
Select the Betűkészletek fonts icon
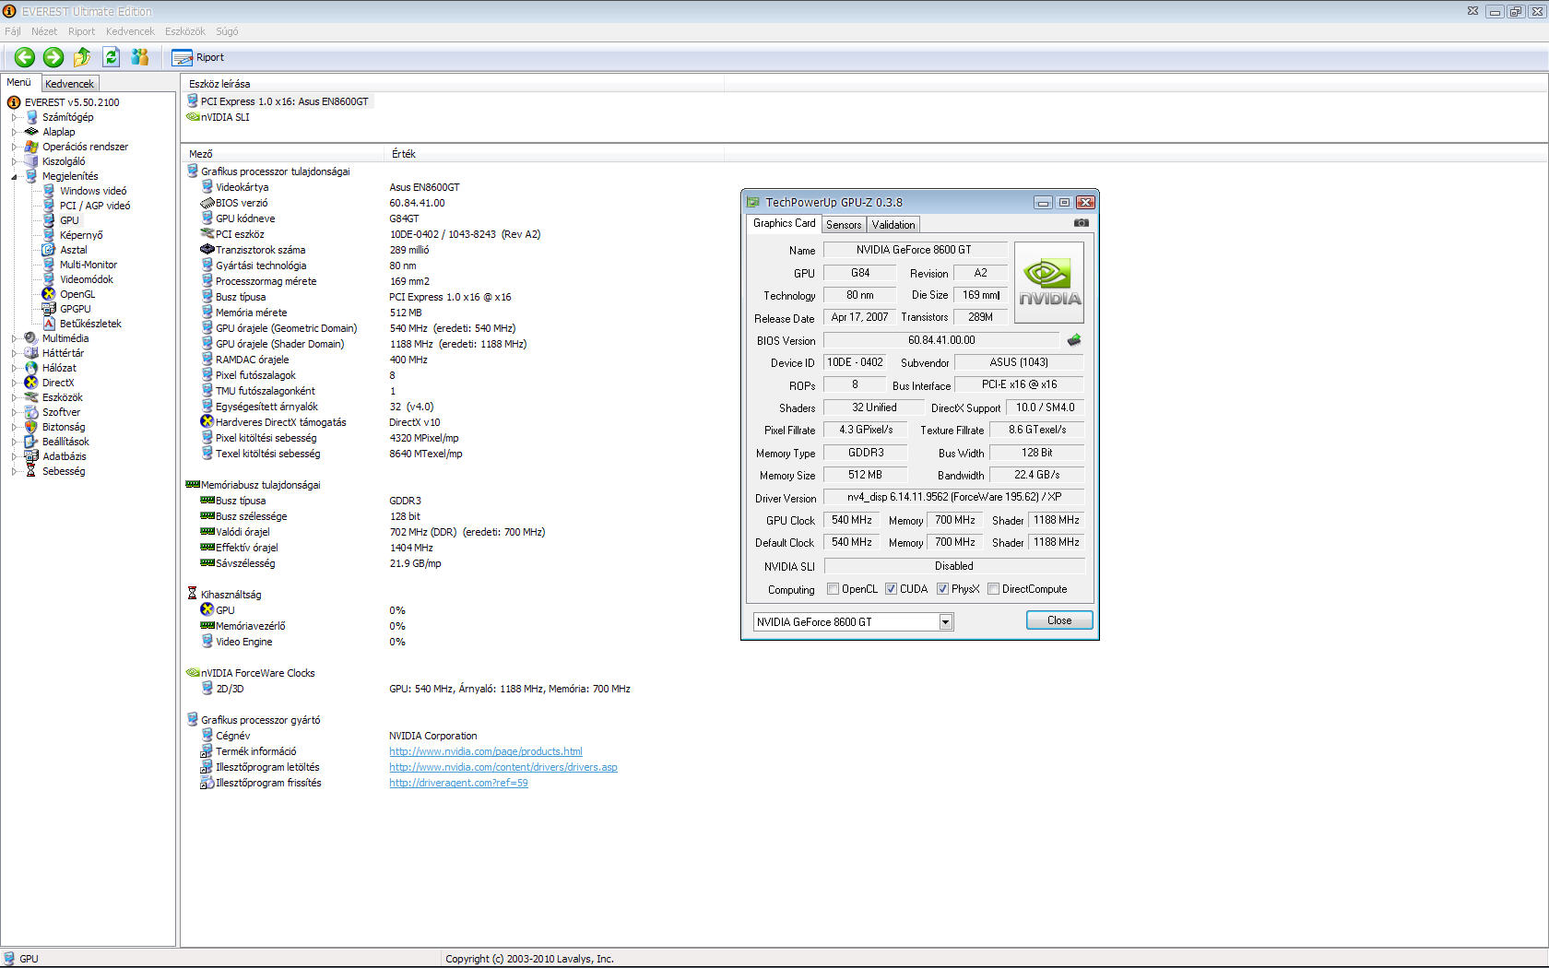[x=49, y=324]
